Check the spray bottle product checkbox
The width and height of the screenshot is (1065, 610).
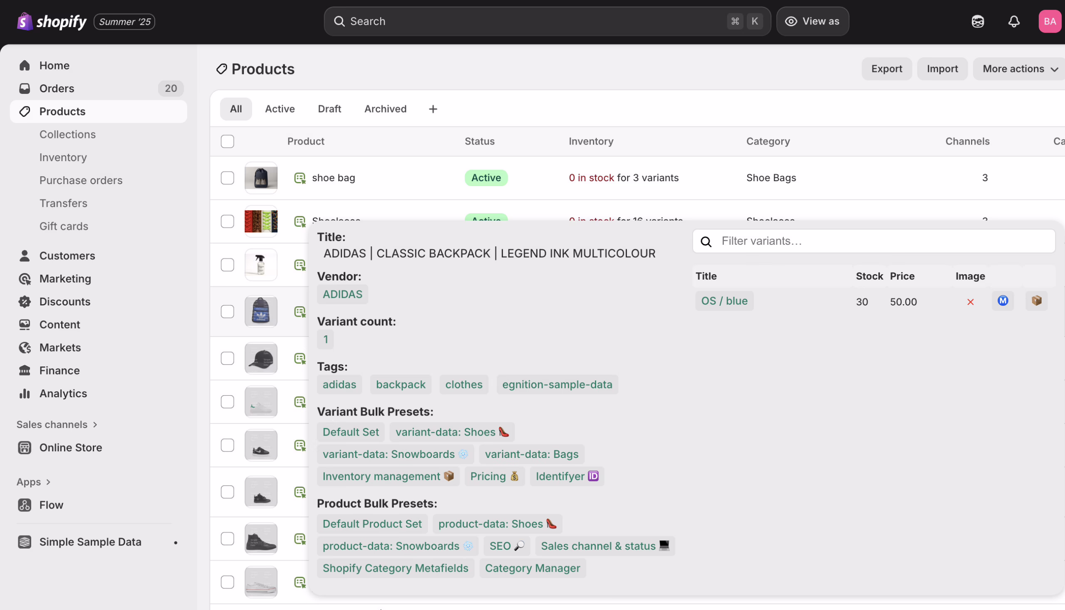227,265
